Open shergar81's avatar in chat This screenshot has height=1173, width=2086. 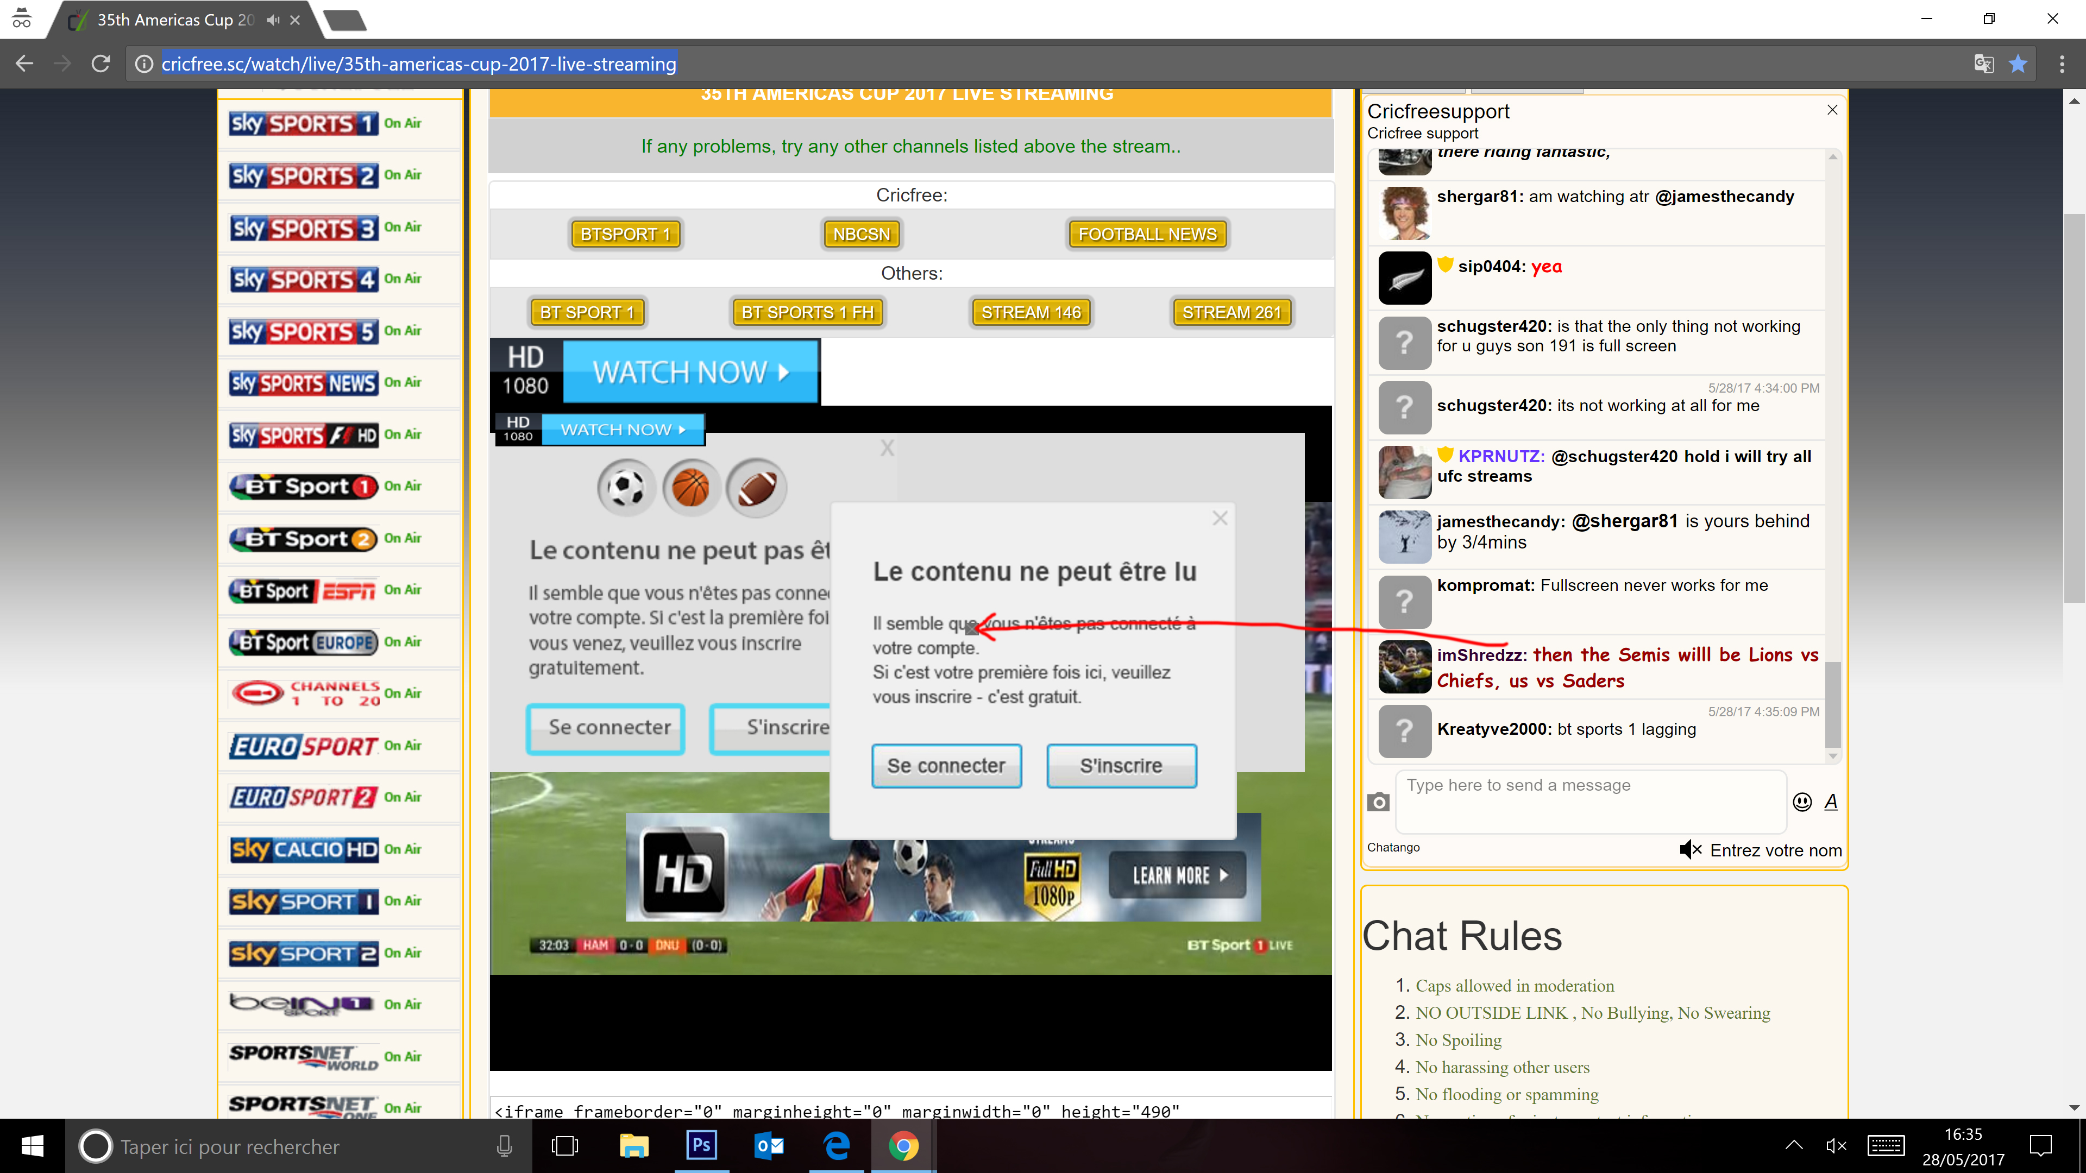tap(1404, 213)
